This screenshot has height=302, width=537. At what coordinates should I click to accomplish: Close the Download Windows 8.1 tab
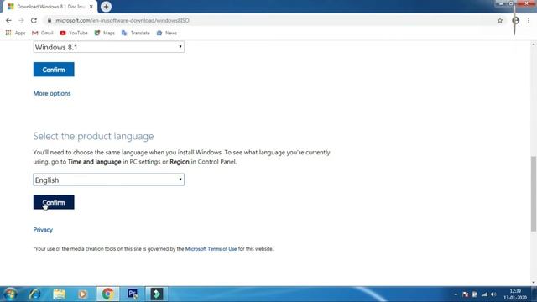pyautogui.click(x=91, y=7)
